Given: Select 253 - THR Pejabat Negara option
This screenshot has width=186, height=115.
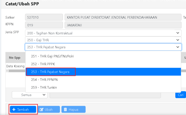Looking at the screenshot, I should click(x=50, y=72).
